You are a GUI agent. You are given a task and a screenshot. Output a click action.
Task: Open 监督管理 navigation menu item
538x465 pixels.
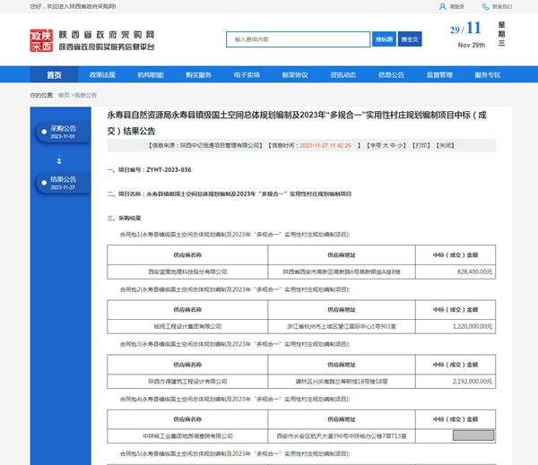click(439, 74)
